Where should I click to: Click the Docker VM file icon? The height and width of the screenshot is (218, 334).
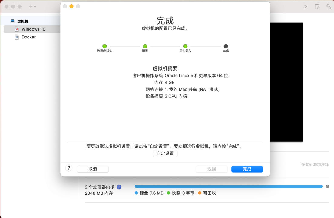point(17,37)
